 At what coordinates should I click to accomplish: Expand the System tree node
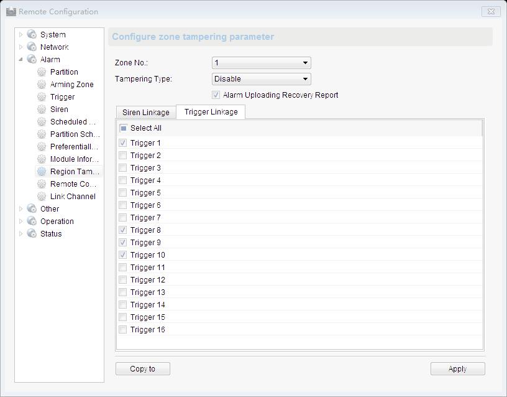[21, 34]
